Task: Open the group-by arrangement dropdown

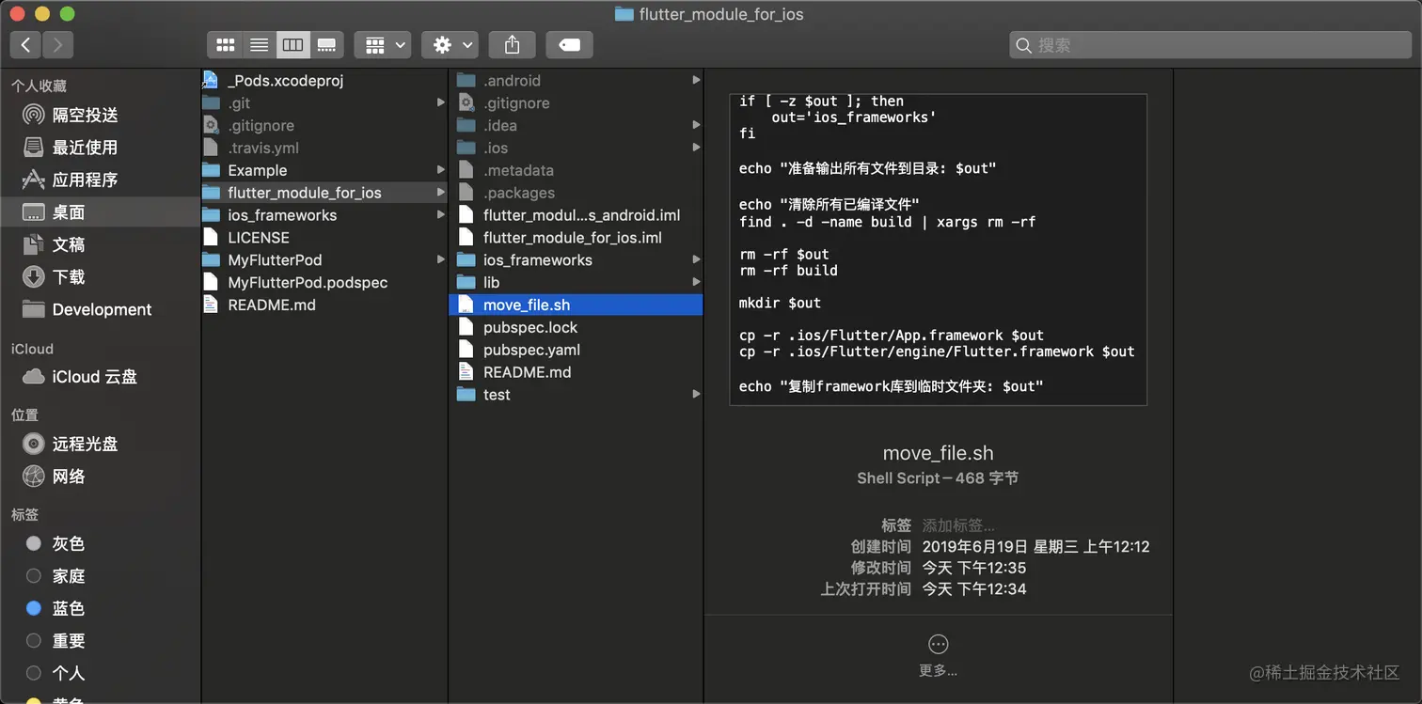Action: point(383,44)
